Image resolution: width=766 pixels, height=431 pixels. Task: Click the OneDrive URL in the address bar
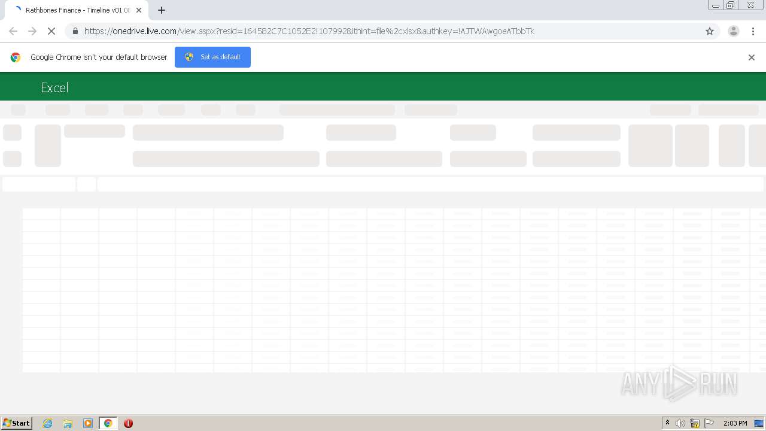(x=309, y=31)
